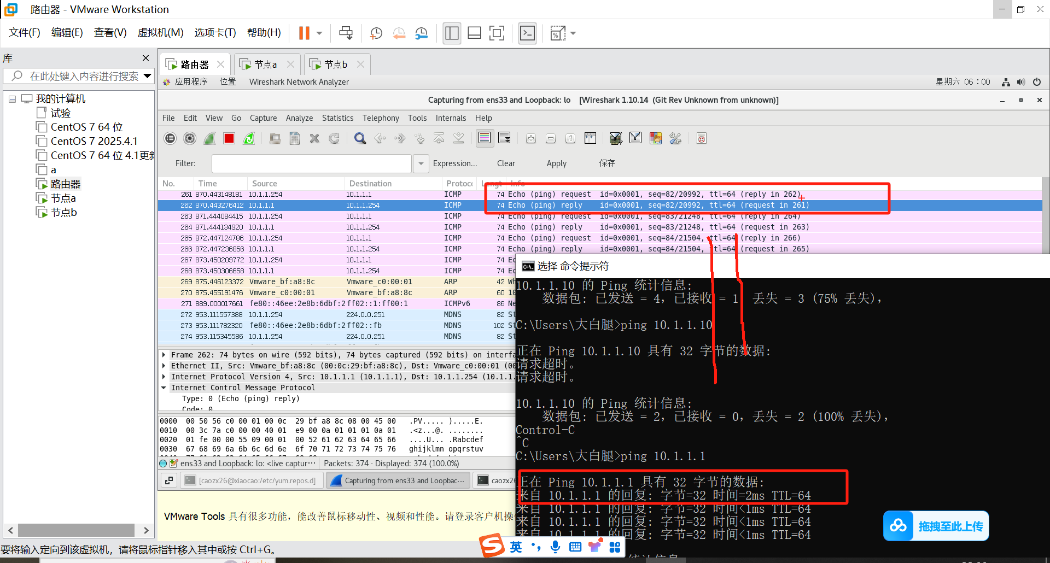Open the Wireshark capture interfaces list icon
1050x563 pixels.
point(170,138)
